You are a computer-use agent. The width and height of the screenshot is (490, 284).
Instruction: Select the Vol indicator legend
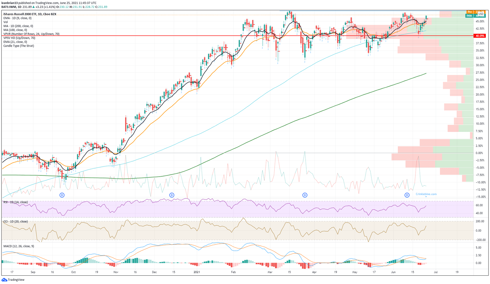5,22
